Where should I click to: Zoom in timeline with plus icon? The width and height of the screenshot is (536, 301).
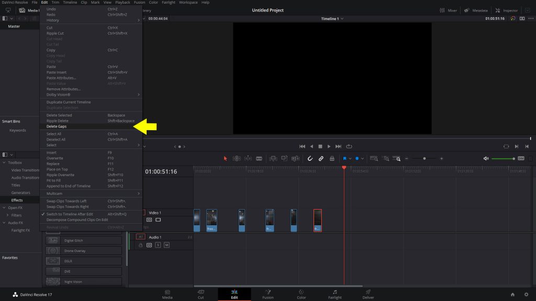(442, 159)
